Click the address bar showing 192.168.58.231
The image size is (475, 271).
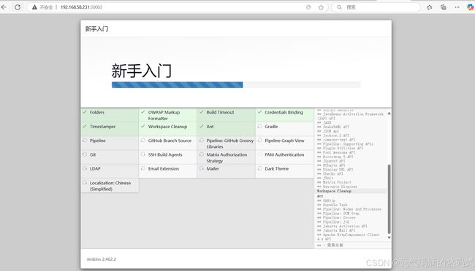178,7
